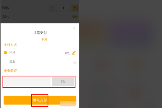Increase quantity with the plus button

75,8
